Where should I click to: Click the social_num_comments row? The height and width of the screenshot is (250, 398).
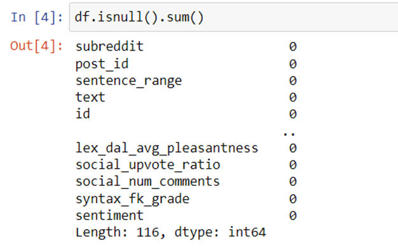tap(186, 181)
